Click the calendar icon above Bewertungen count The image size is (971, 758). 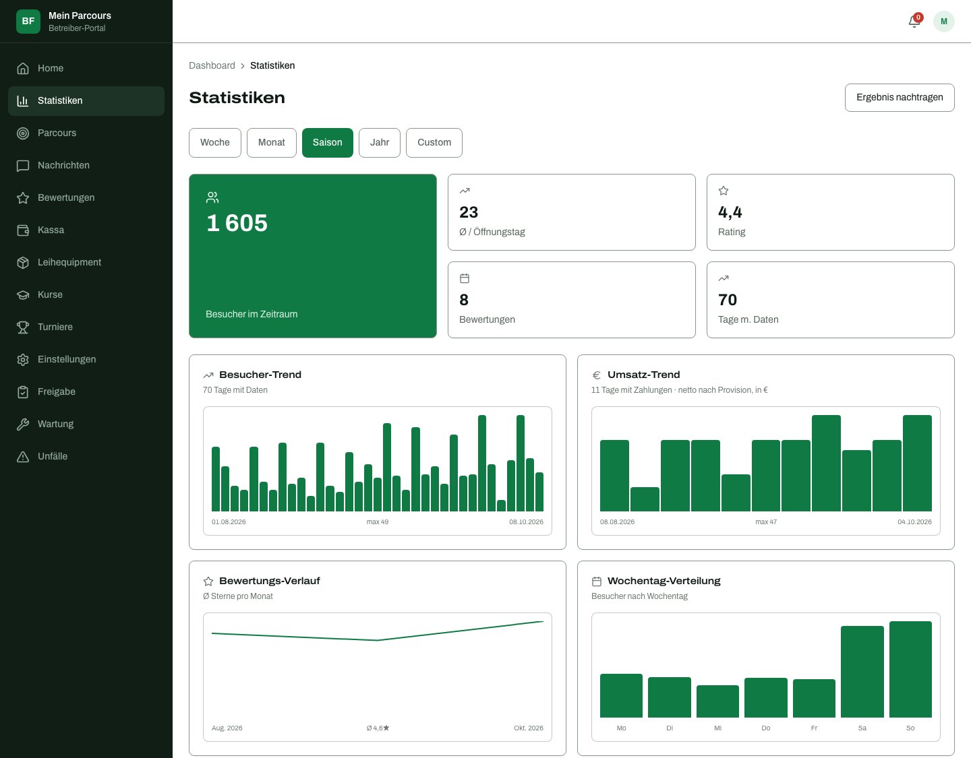pos(465,278)
